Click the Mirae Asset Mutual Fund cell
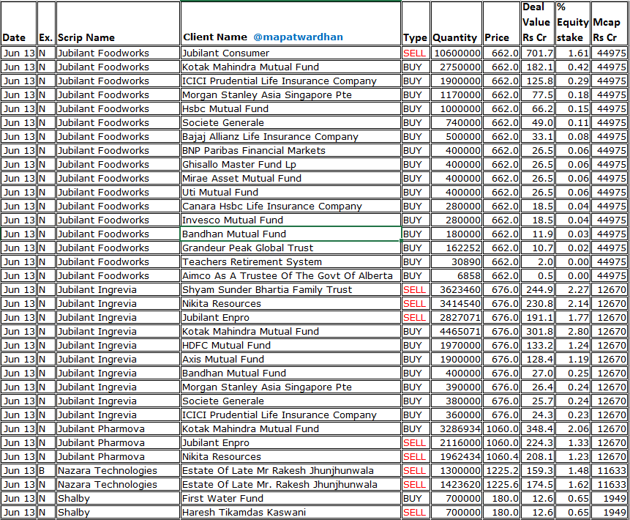Viewport: 630px width, 520px height. 291,178
